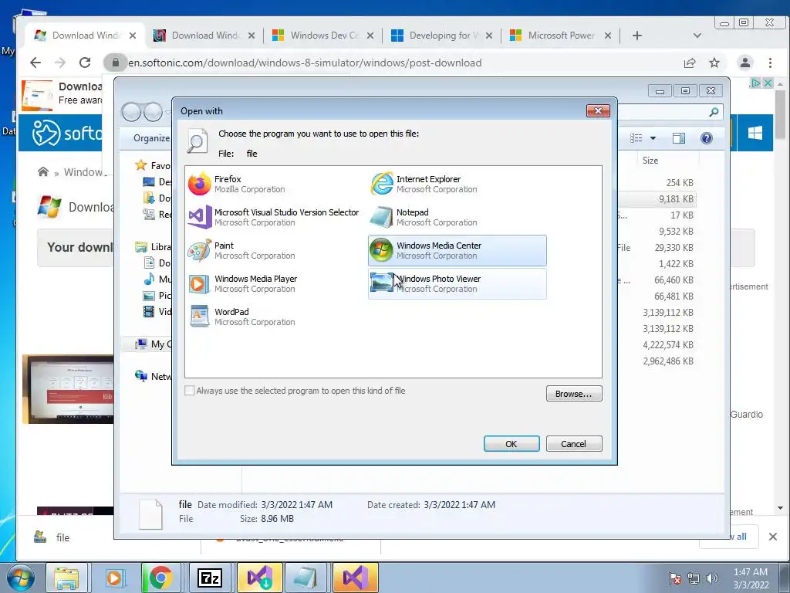Screen dimensions: 790x593
Task: Choose Internet Explorer program icon
Action: click(382, 184)
